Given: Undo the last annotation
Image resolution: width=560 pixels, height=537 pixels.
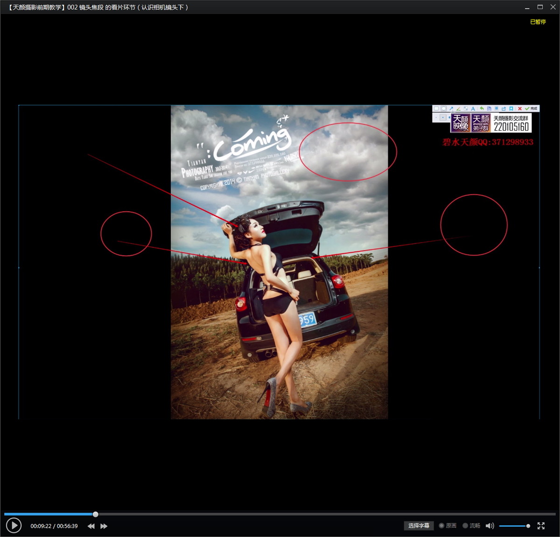Looking at the screenshot, I should point(482,109).
